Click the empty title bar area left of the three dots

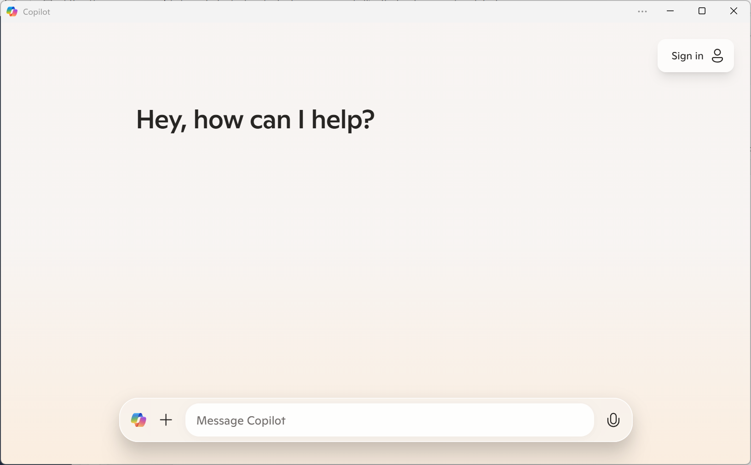click(368, 11)
